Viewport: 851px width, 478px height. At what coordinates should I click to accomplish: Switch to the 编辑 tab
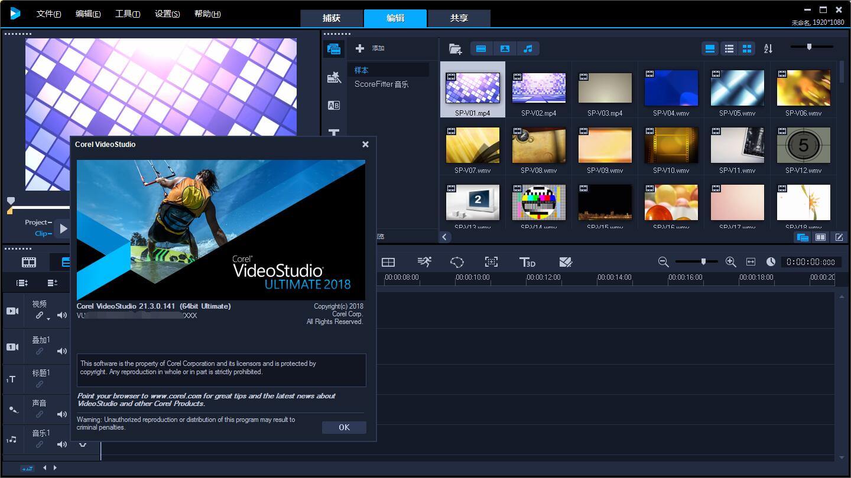pyautogui.click(x=395, y=18)
